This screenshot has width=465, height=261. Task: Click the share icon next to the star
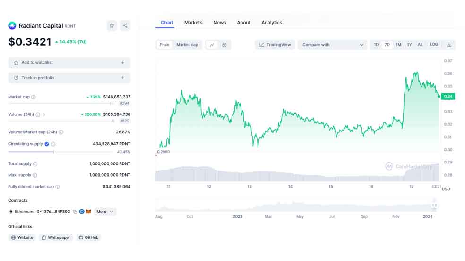(125, 26)
